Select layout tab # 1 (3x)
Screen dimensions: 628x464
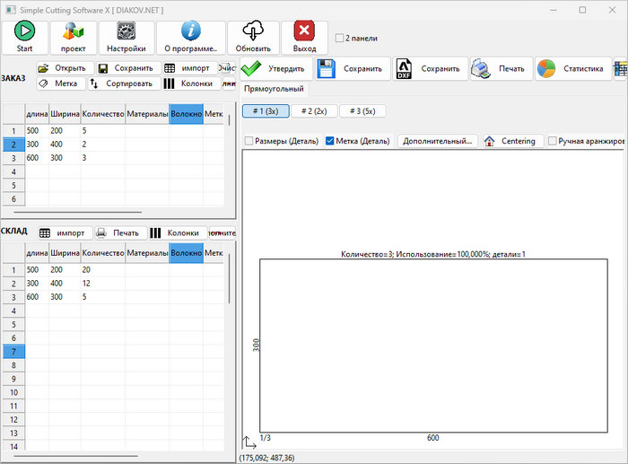[266, 111]
